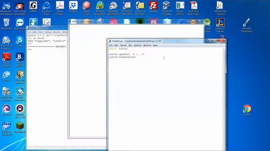Screen dimensions: 270x151
Task: Open the Chrome Submit shortcut icon
Action: (x=247, y=110)
